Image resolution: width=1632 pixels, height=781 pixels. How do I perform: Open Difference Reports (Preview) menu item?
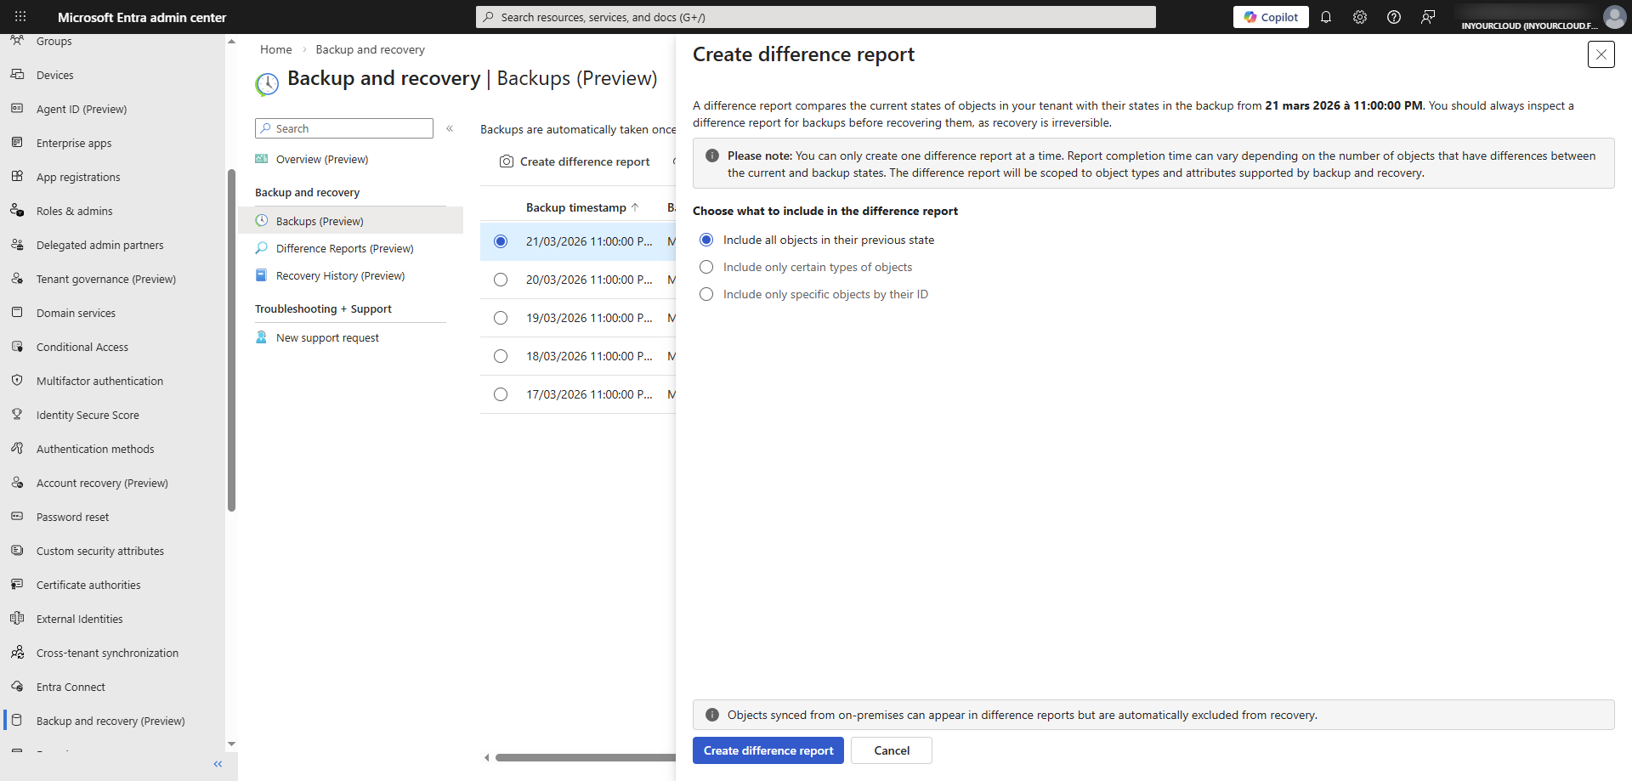tap(344, 249)
